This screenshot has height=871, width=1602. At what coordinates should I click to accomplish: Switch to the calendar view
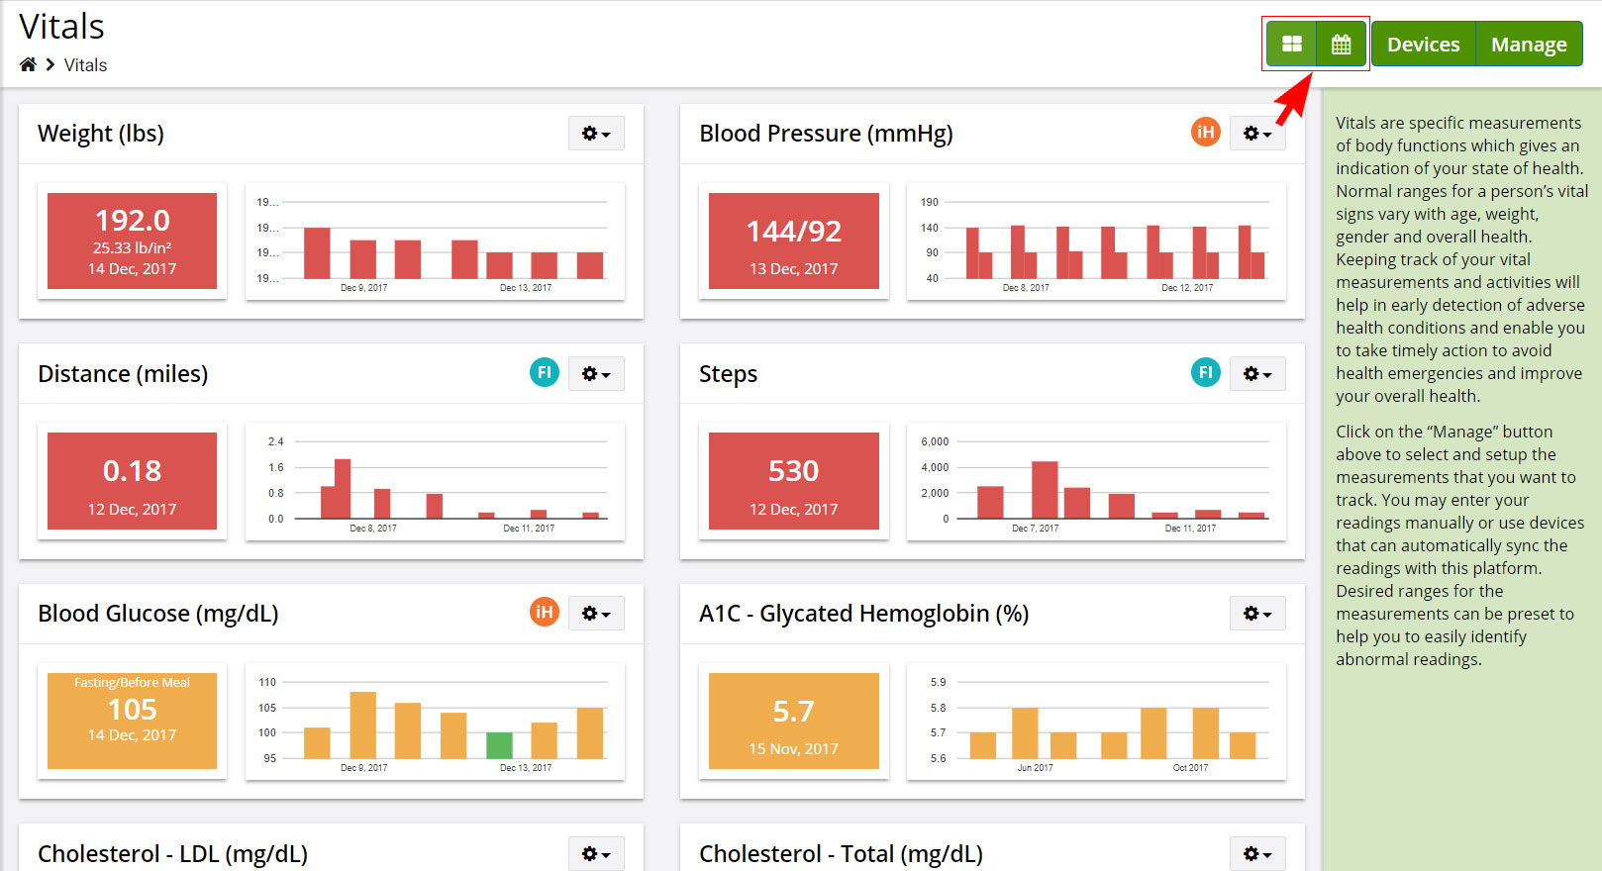(1341, 44)
